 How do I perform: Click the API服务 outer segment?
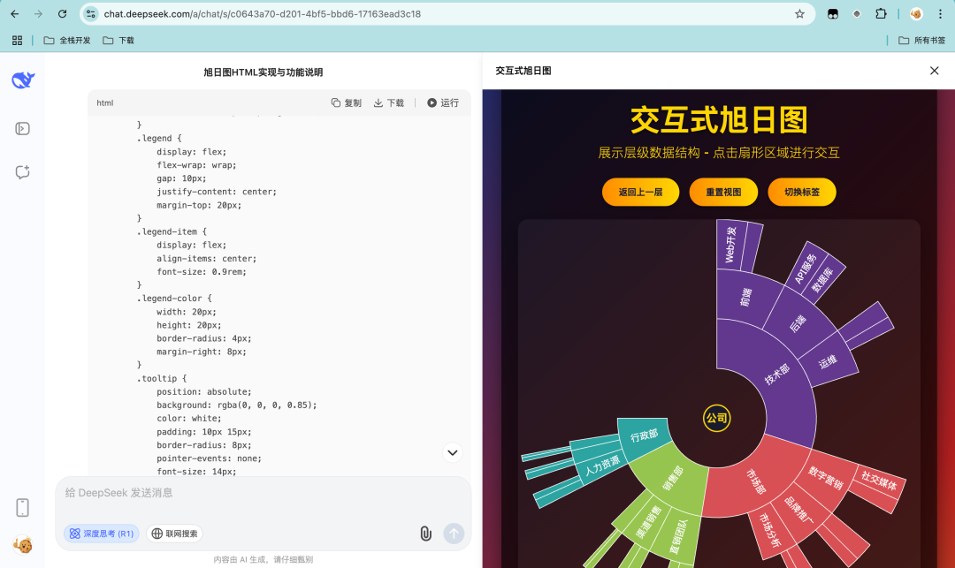tap(806, 269)
